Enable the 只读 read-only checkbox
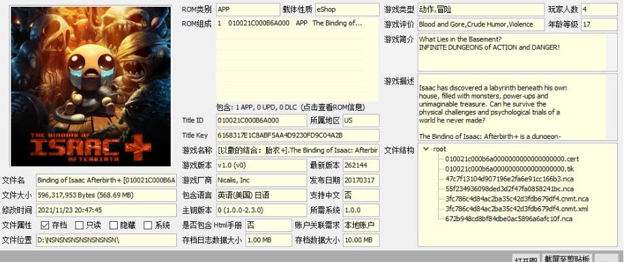624x262 pixels. tap(79, 225)
